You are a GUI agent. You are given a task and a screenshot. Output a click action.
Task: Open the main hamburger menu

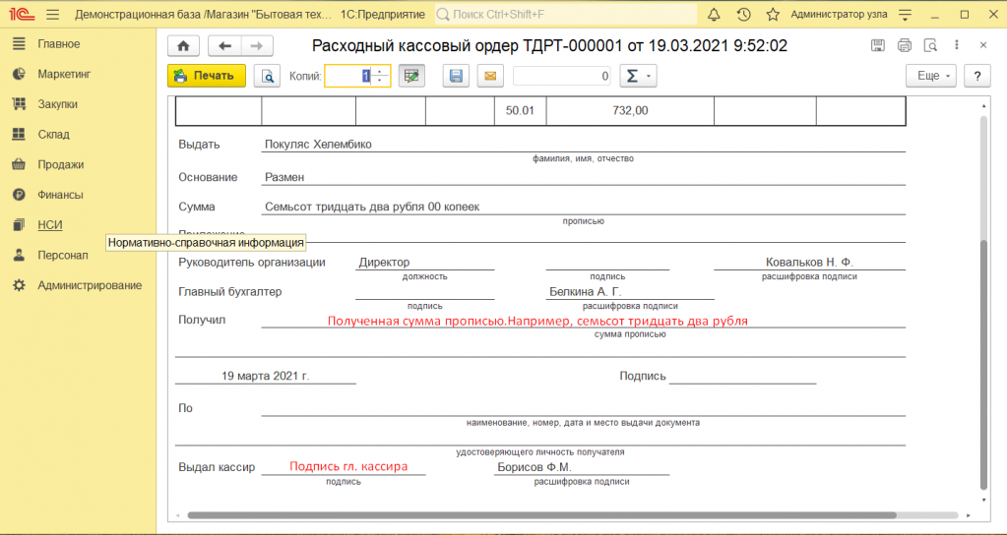pos(52,15)
